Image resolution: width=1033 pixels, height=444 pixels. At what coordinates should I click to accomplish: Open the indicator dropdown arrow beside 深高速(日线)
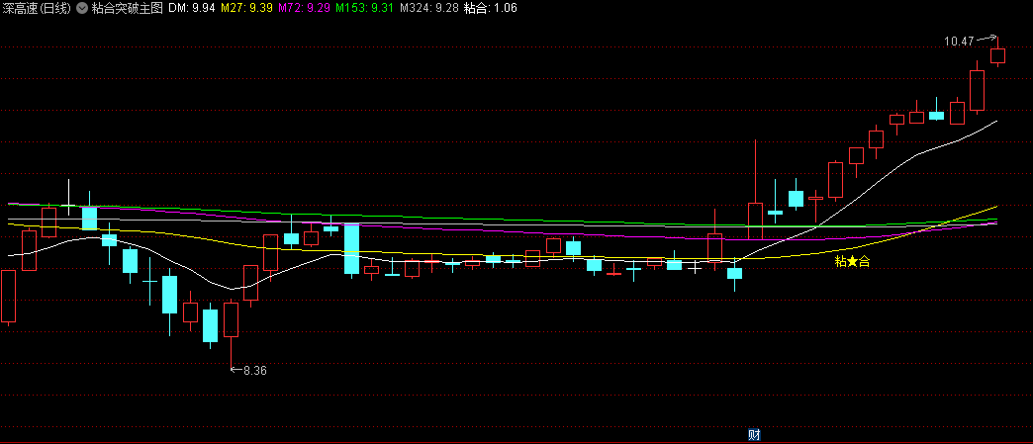[x=82, y=8]
